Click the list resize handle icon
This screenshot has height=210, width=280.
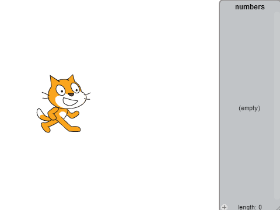pos(278,208)
